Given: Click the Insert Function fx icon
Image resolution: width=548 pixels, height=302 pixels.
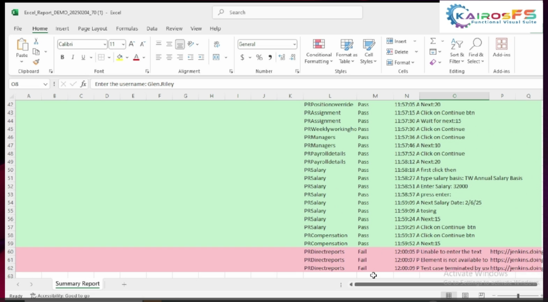Looking at the screenshot, I should click(83, 84).
